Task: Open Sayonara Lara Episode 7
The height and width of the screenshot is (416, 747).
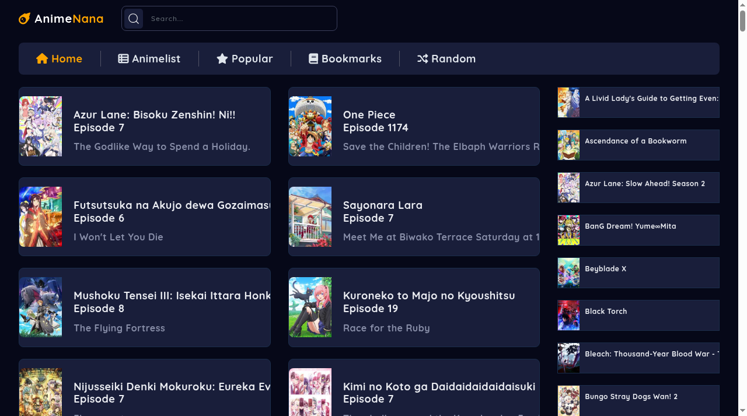Action: tap(414, 216)
